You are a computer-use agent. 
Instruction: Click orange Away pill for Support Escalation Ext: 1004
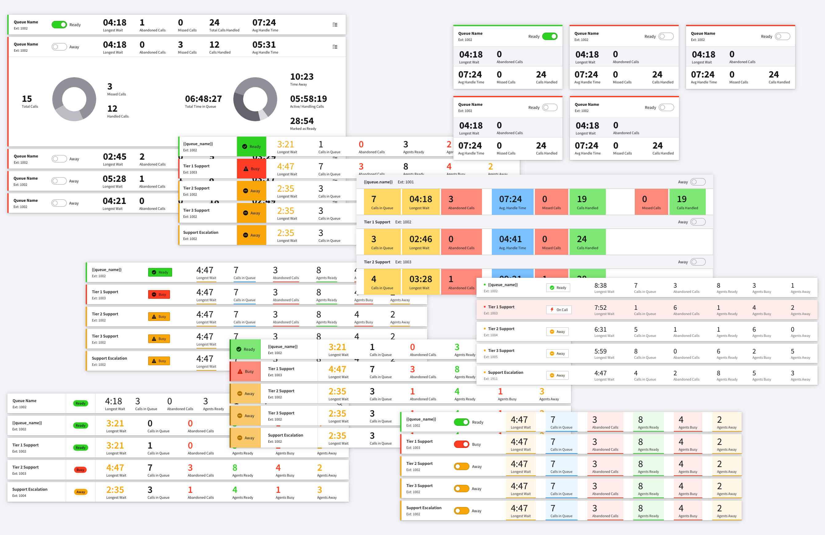[x=81, y=492]
